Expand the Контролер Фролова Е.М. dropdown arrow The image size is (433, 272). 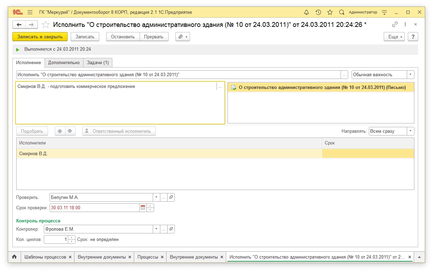[x=156, y=229]
